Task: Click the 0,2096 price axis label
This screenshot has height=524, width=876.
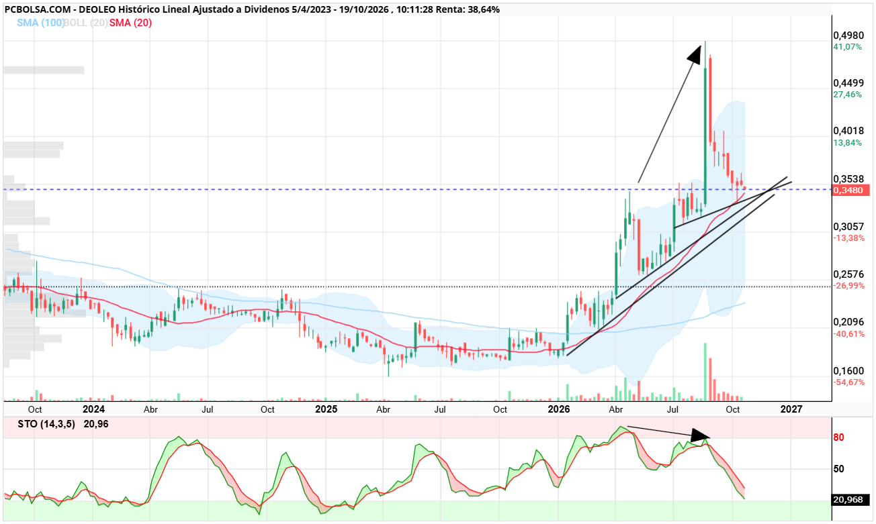Action: (x=848, y=322)
